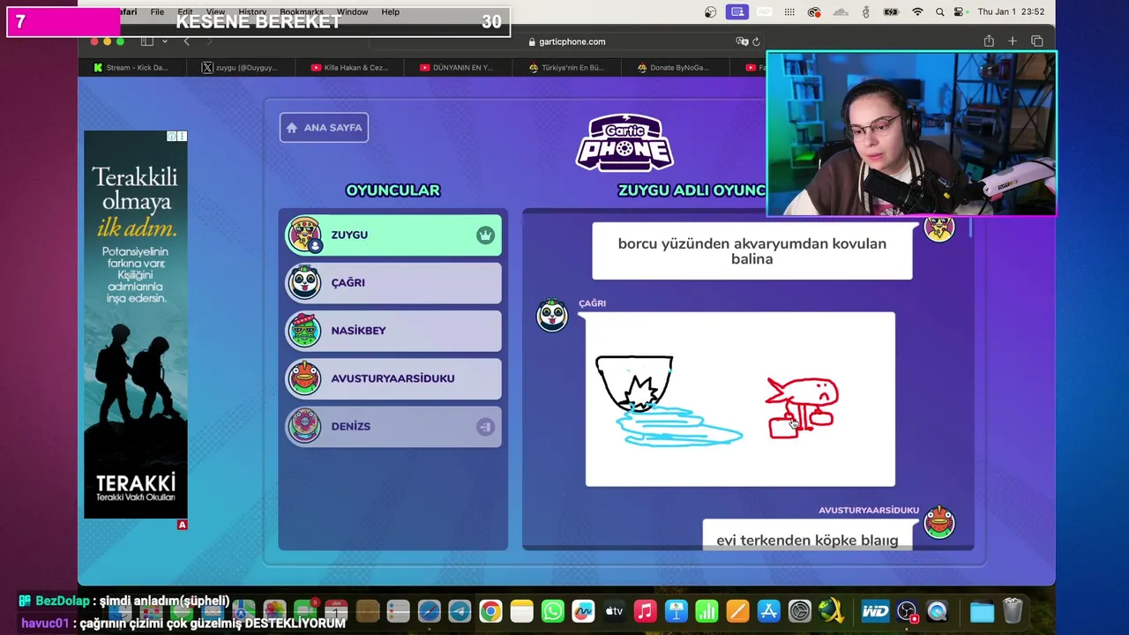Click ÇAĞRI's panda avatar in players list

point(304,283)
